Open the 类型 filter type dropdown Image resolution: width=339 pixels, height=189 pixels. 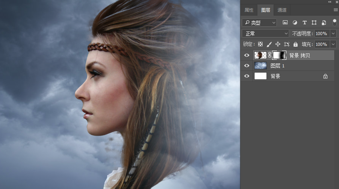click(259, 23)
